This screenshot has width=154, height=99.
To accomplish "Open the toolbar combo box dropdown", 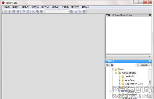I will pyautogui.click(x=68, y=11).
